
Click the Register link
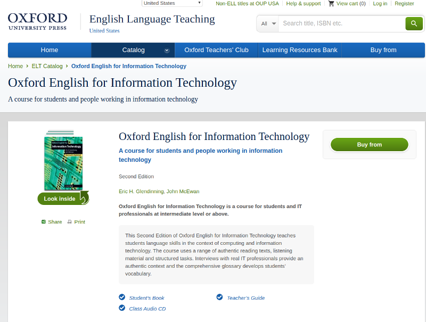[404, 4]
